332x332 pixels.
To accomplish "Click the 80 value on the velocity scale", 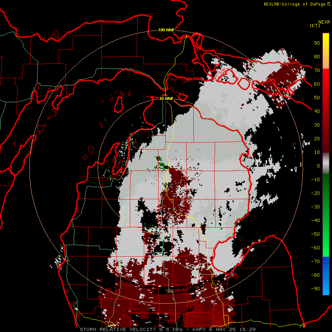I will 317,56.
